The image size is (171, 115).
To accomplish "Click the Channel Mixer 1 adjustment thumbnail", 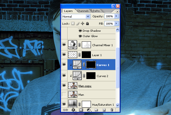I will (x=72, y=45).
